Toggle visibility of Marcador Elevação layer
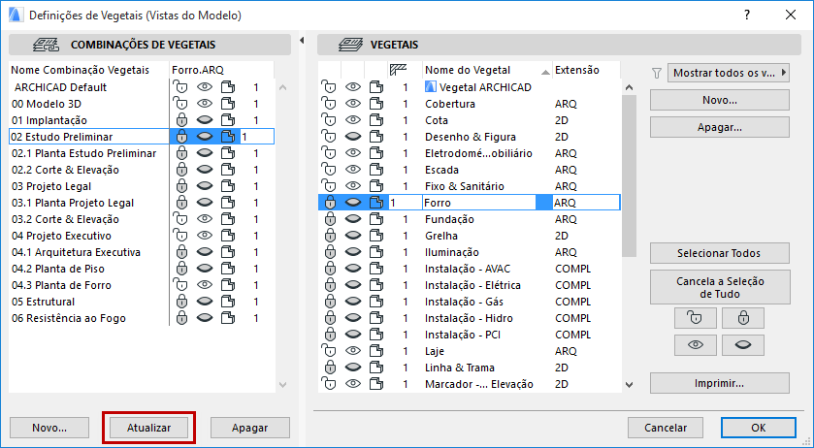This screenshot has width=814, height=448. 353,384
